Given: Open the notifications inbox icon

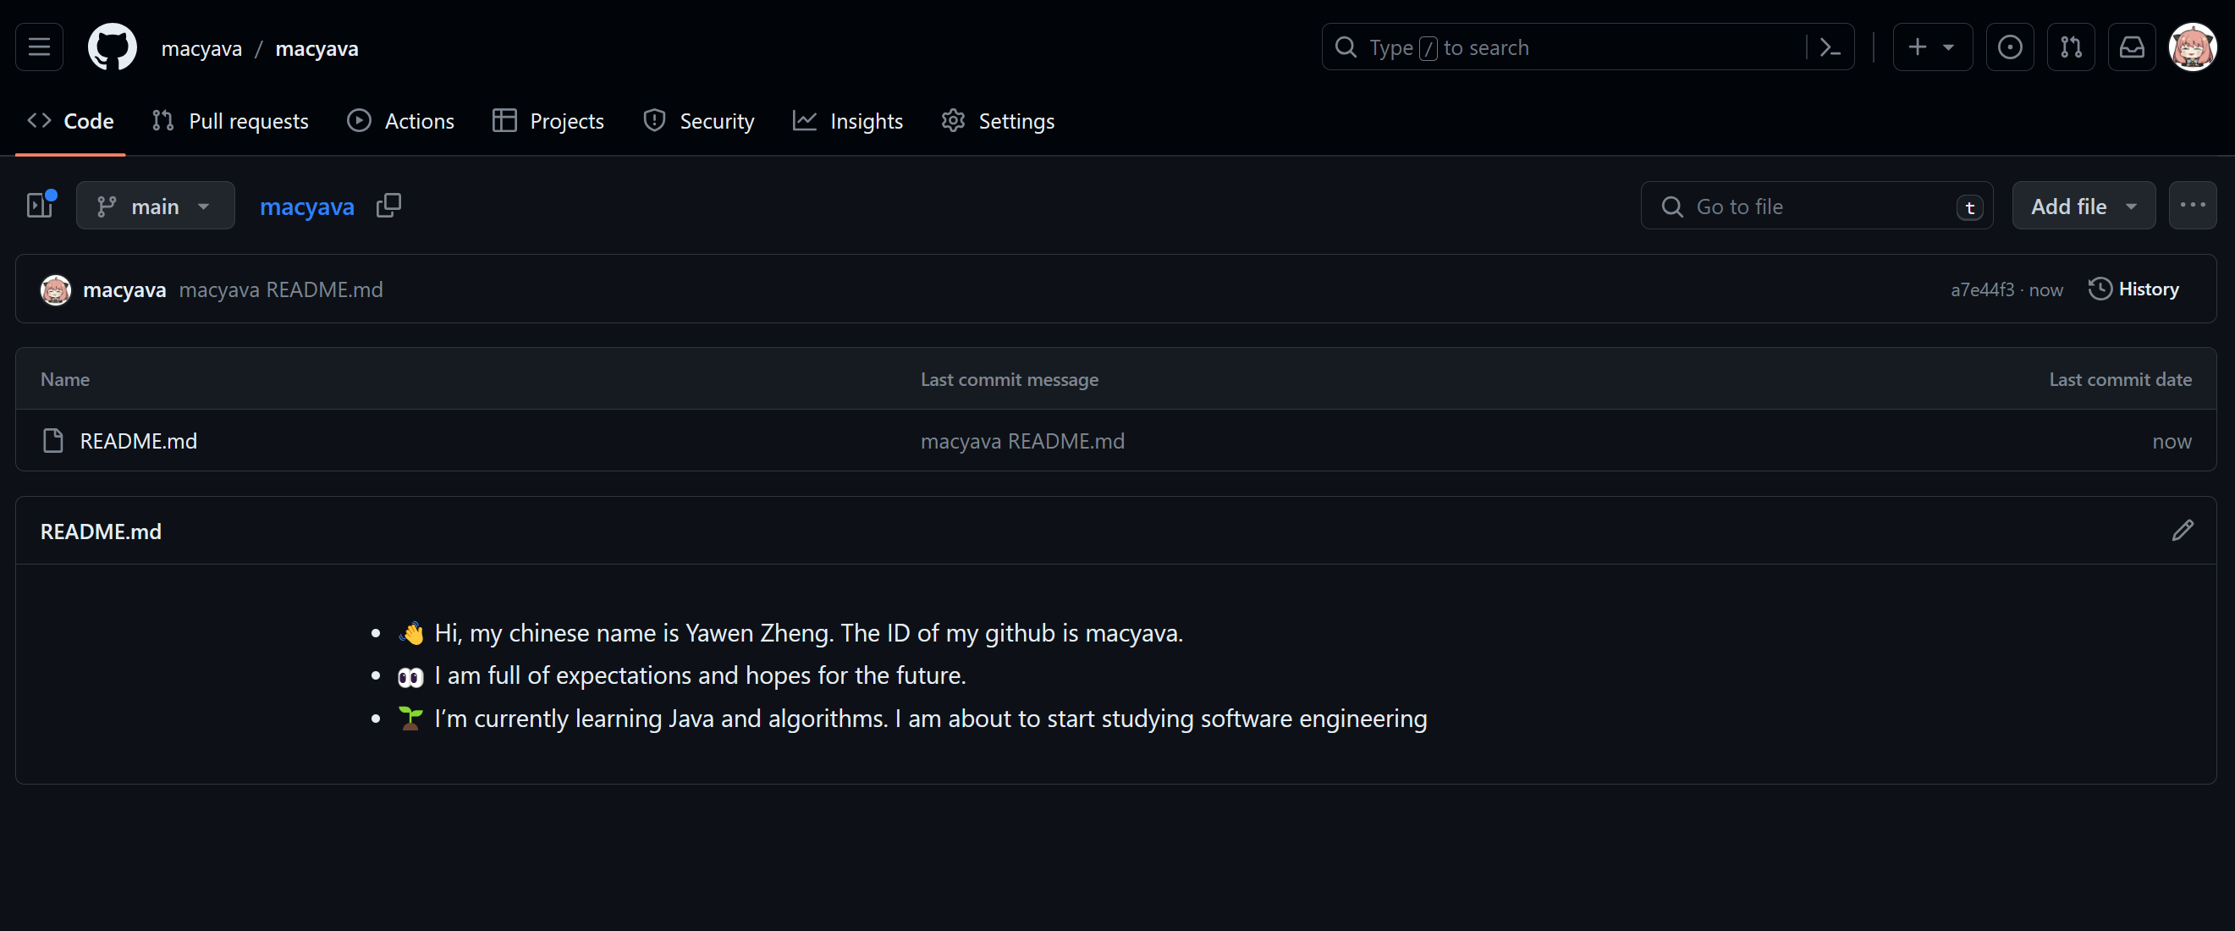Looking at the screenshot, I should coord(2131,47).
